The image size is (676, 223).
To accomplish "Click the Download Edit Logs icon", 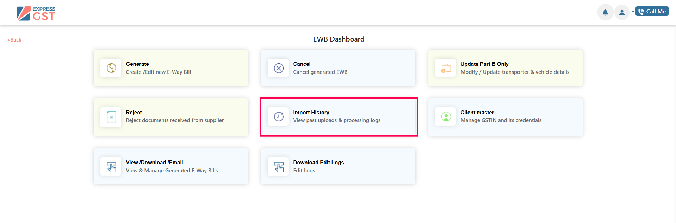I will (279, 166).
